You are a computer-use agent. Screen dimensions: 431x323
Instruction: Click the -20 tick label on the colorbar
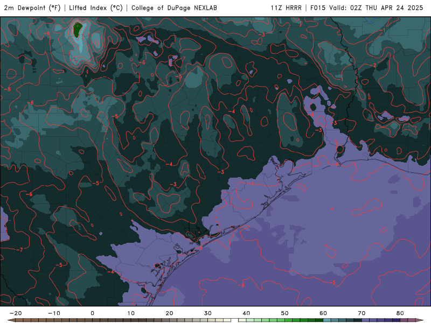click(16, 313)
